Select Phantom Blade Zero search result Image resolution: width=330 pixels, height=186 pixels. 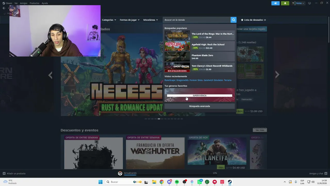[200, 57]
